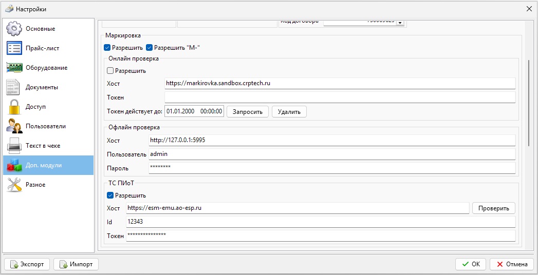Switch to Доп. модули section
The image size is (538, 275).
click(x=48, y=165)
